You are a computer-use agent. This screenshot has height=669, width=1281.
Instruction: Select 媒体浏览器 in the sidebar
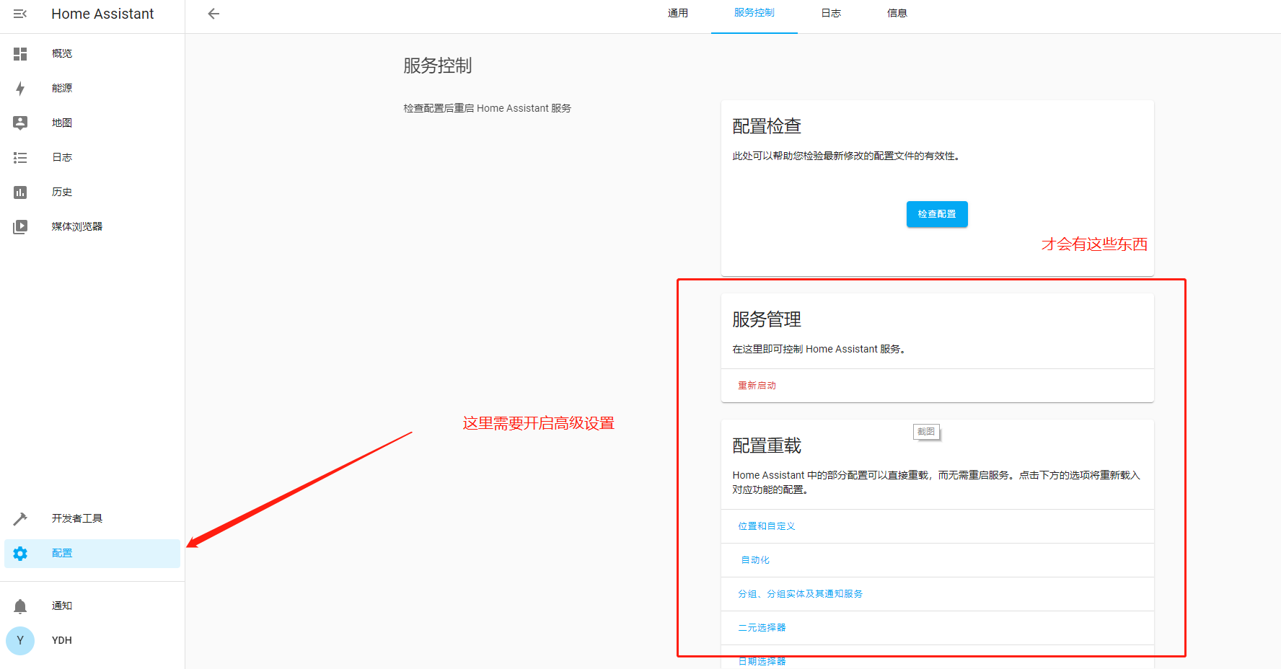[x=77, y=226]
